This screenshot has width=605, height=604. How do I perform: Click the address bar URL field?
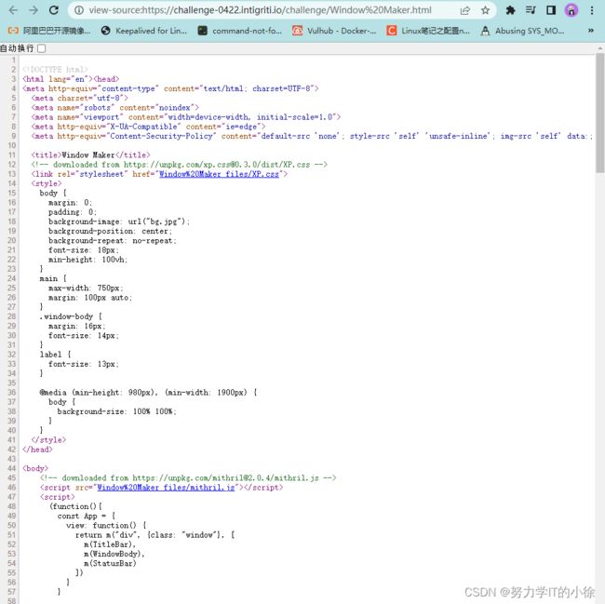pyautogui.click(x=260, y=10)
